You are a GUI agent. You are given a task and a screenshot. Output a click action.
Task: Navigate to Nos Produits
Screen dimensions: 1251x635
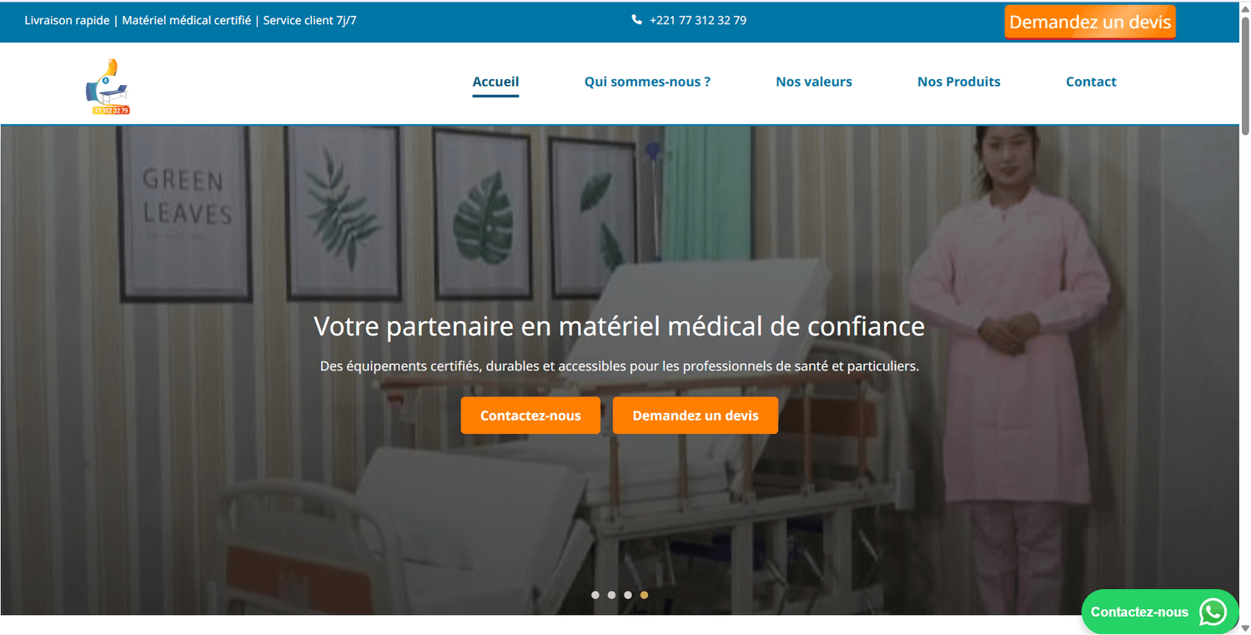point(959,82)
